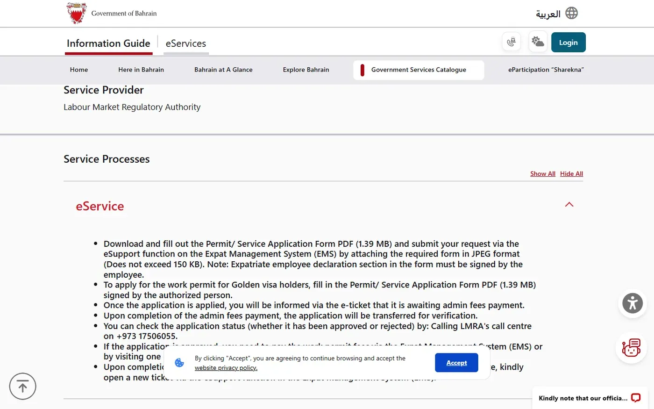The height and width of the screenshot is (409, 654).
Task: Open eParticipation "Sharekna" menu
Action: tap(546, 70)
